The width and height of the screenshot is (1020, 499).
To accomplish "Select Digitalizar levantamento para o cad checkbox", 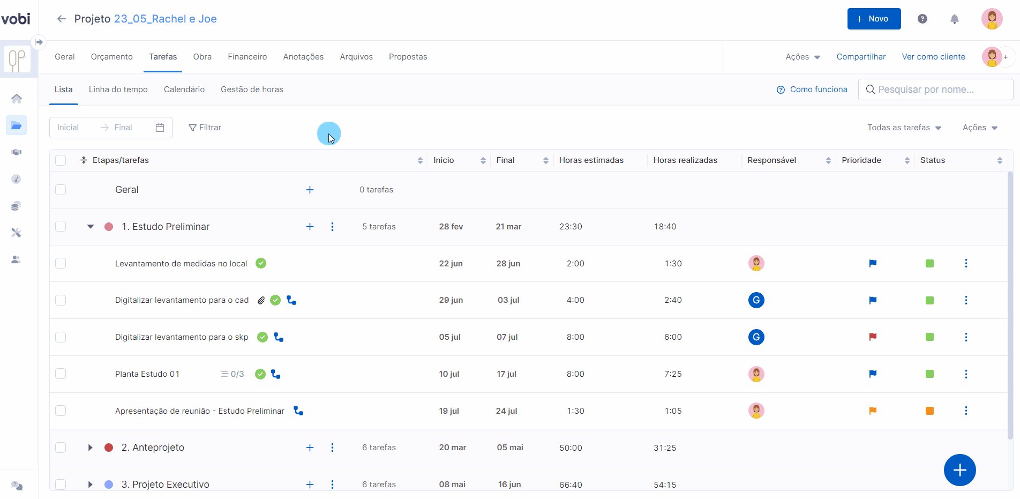I will coord(61,300).
